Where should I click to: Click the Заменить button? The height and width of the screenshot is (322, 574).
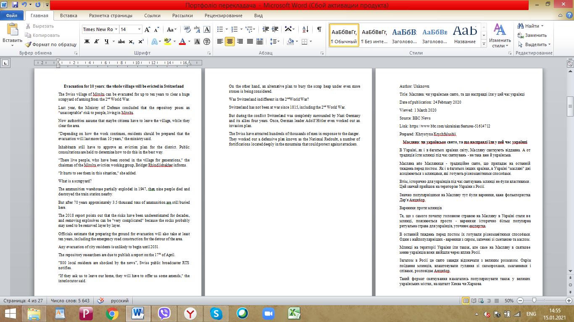532,35
